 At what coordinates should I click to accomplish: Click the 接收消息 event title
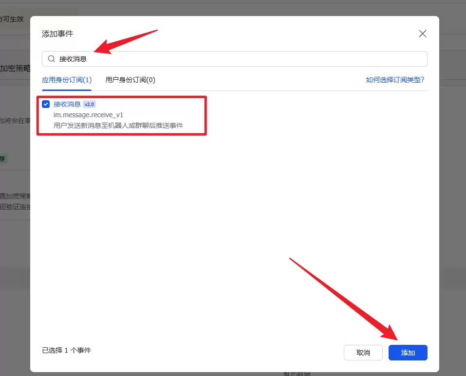[x=67, y=104]
